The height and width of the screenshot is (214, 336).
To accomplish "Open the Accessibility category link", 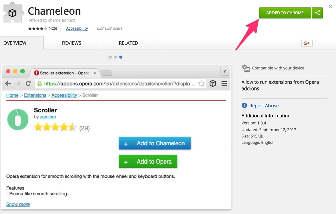I will pos(77,28).
